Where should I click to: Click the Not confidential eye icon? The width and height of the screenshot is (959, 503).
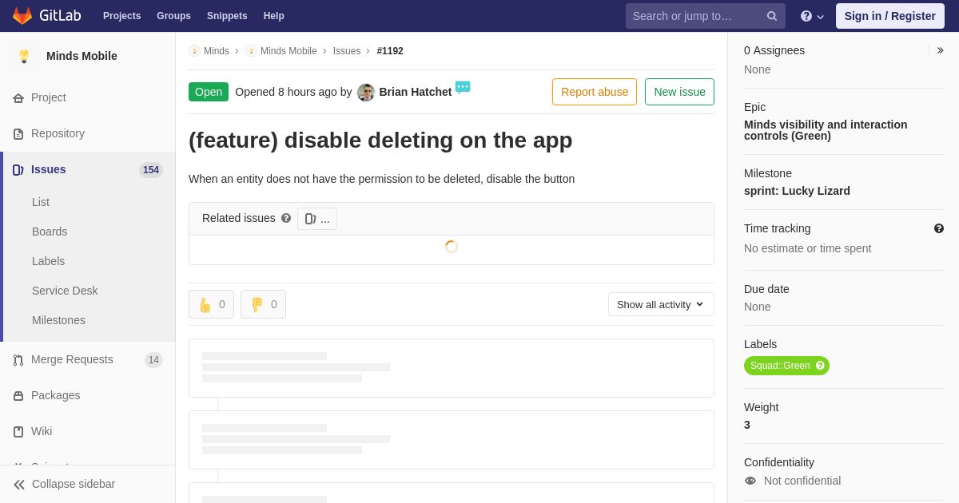tap(750, 481)
